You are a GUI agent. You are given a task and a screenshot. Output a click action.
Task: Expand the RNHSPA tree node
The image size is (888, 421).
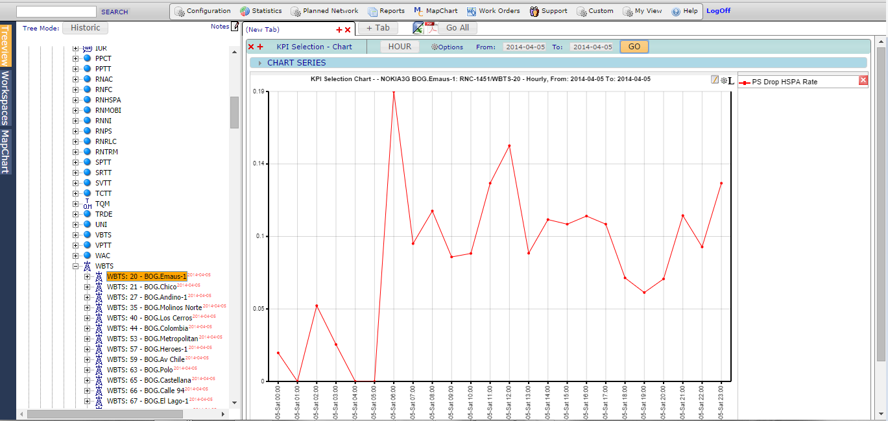click(x=76, y=100)
